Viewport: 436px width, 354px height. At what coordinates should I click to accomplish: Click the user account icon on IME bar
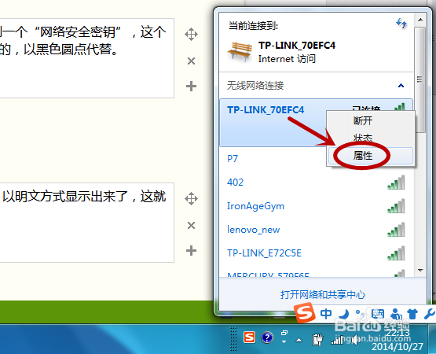pos(396,314)
